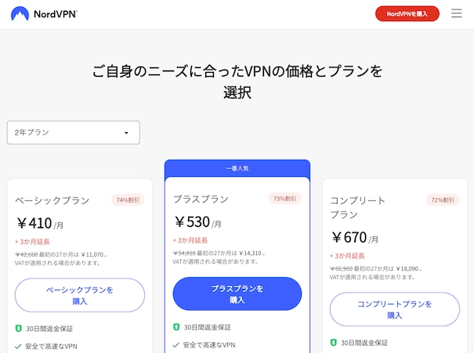Click the checkmark icon in Plus plan

pos(176,344)
